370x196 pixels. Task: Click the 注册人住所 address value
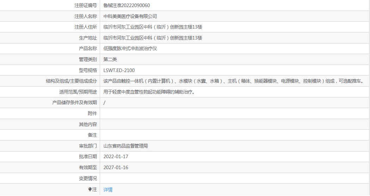coord(153,27)
